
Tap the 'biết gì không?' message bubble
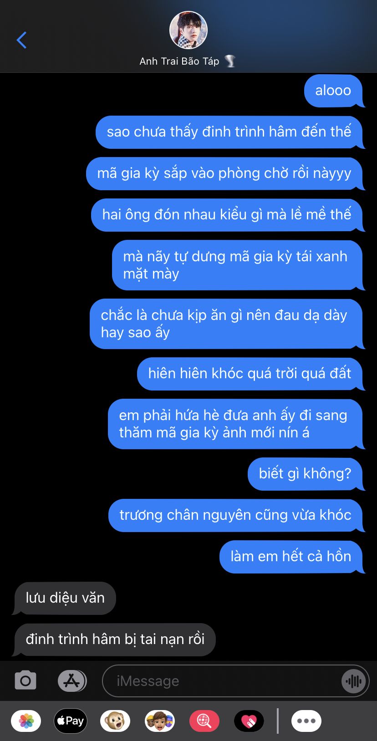tap(305, 474)
